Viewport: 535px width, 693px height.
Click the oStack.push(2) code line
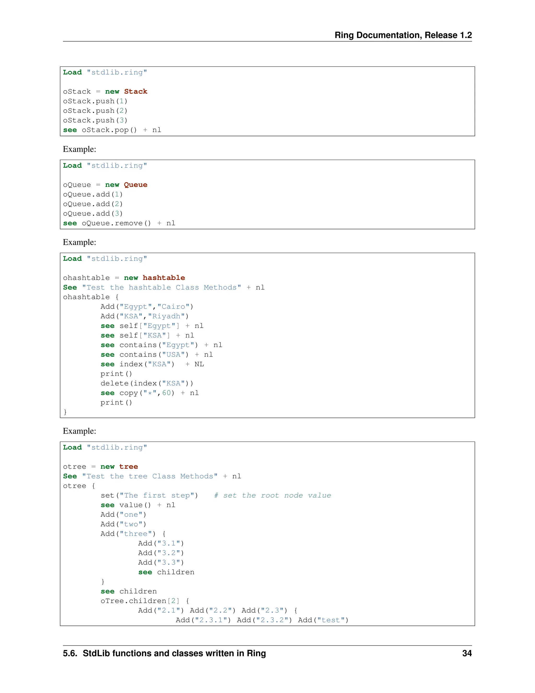coord(95,111)
